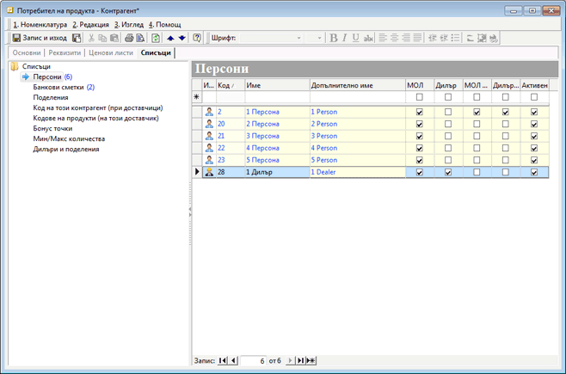
Task: Select Мин/Макс количества in the tree
Action: pyautogui.click(x=69, y=138)
